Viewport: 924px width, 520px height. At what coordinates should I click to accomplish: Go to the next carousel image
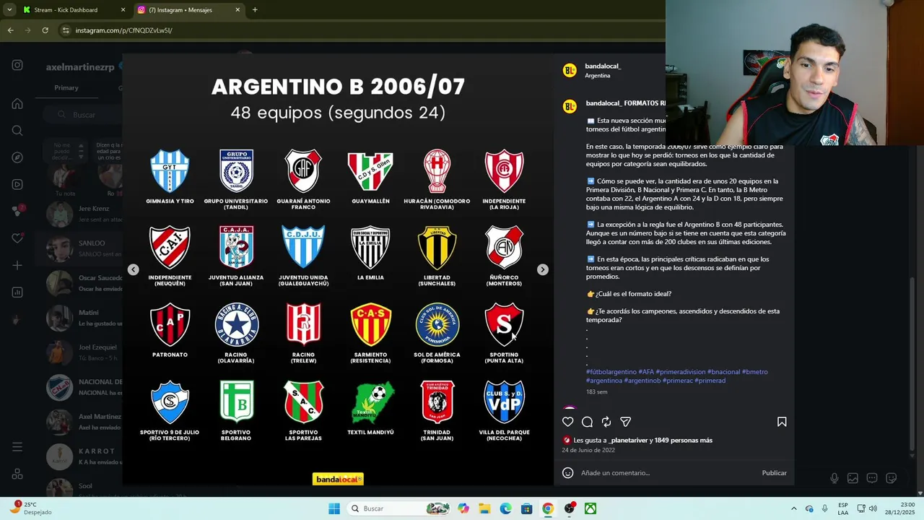543,269
